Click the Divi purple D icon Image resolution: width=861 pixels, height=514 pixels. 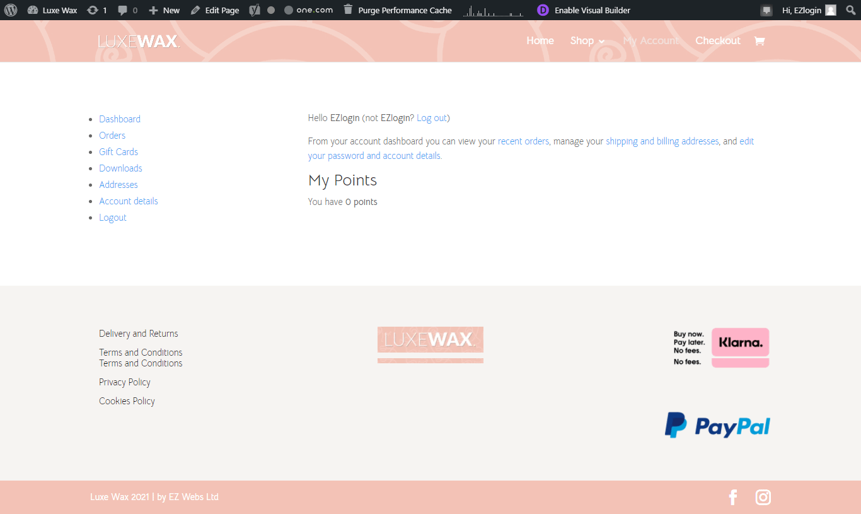click(543, 10)
